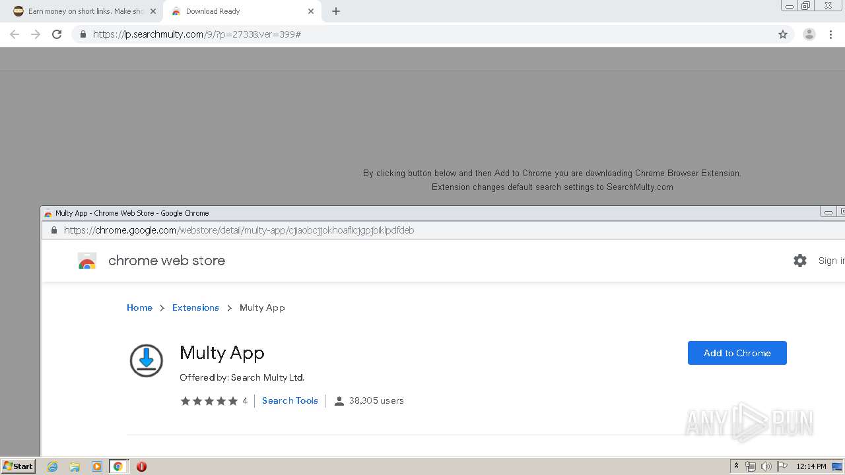This screenshot has width=845, height=475.
Task: Open the file explorer taskbar icon
Action: pos(75,466)
